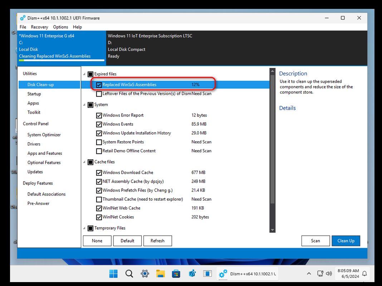Check Leftover Files of Previous Version(s)

99,94
